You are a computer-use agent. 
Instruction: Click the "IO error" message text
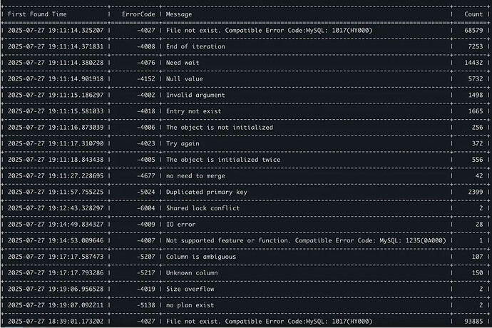[x=180, y=225]
